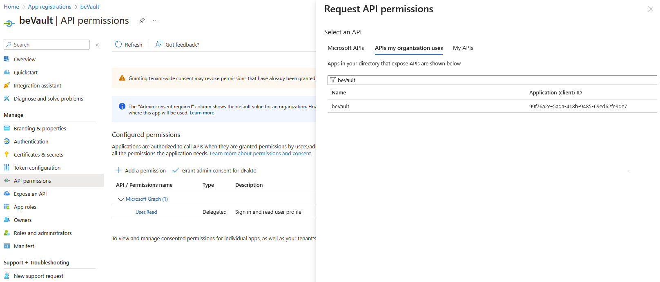This screenshot has height=282, width=660.
Task: Grant admin consent for dFakto
Action: point(214,170)
